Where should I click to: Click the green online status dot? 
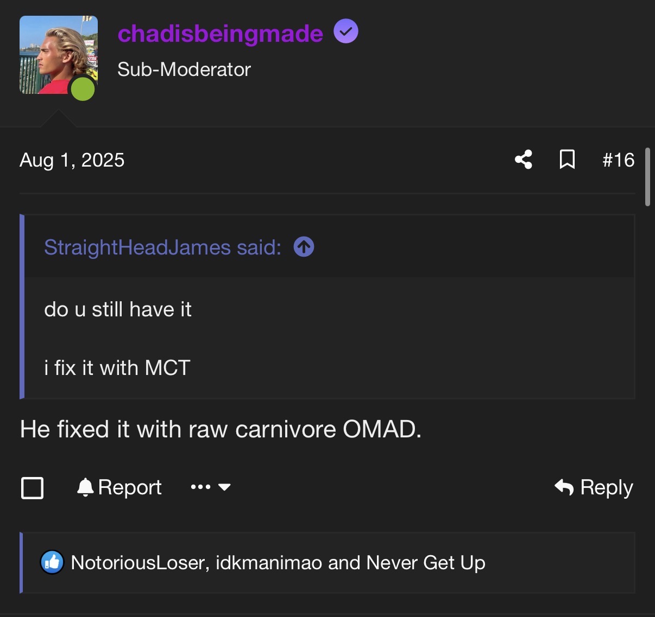83,89
